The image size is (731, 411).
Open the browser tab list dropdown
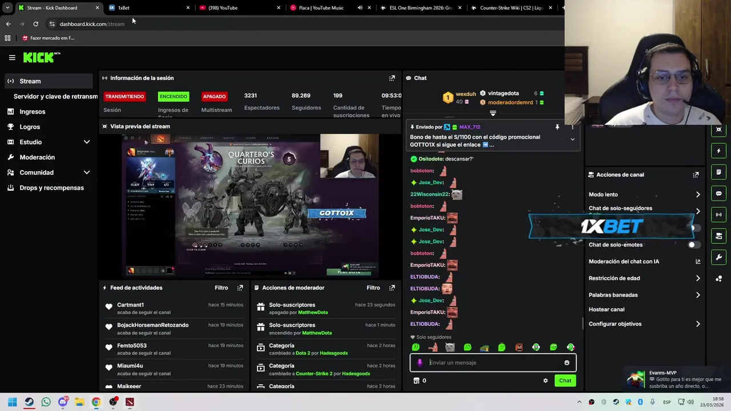tap(7, 8)
